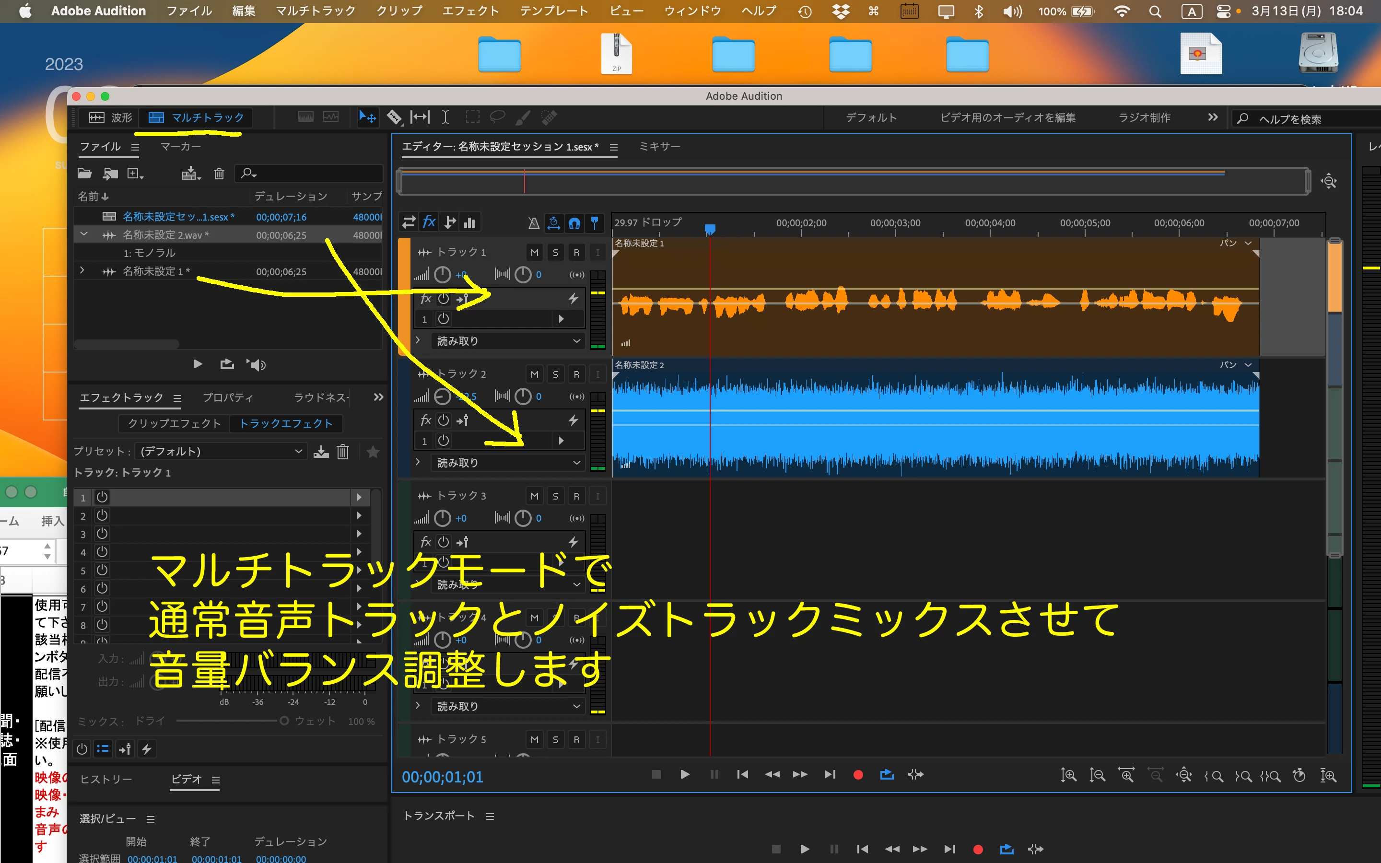Image resolution: width=1381 pixels, height=863 pixels.
Task: Click Track 1 volume knob
Action: 442,275
